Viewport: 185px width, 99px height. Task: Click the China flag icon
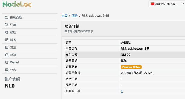[153, 4]
